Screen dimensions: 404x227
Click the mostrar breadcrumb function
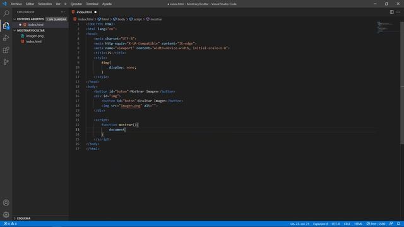point(154,20)
